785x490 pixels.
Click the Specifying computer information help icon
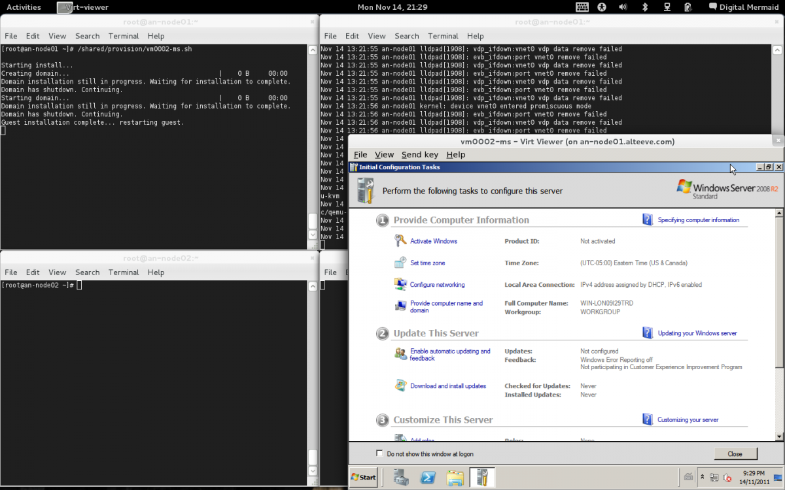(648, 220)
